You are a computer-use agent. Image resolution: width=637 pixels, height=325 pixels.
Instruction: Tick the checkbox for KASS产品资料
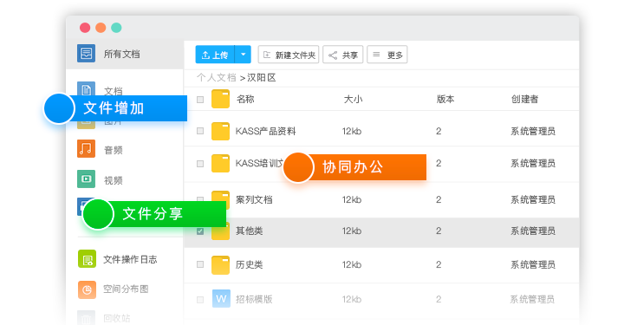(x=200, y=131)
